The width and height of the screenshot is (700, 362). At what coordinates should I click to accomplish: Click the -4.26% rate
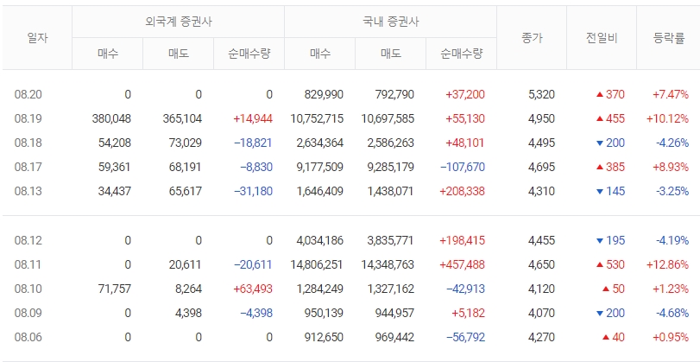pos(672,143)
